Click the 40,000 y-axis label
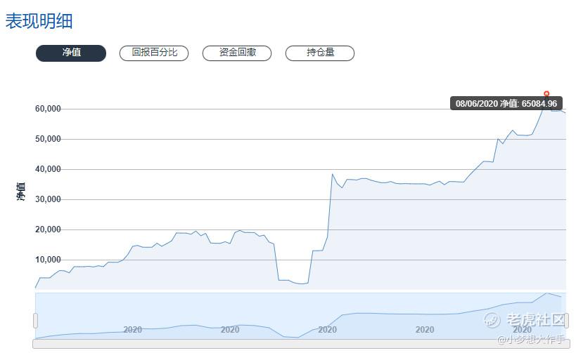576x353 pixels. (48, 169)
